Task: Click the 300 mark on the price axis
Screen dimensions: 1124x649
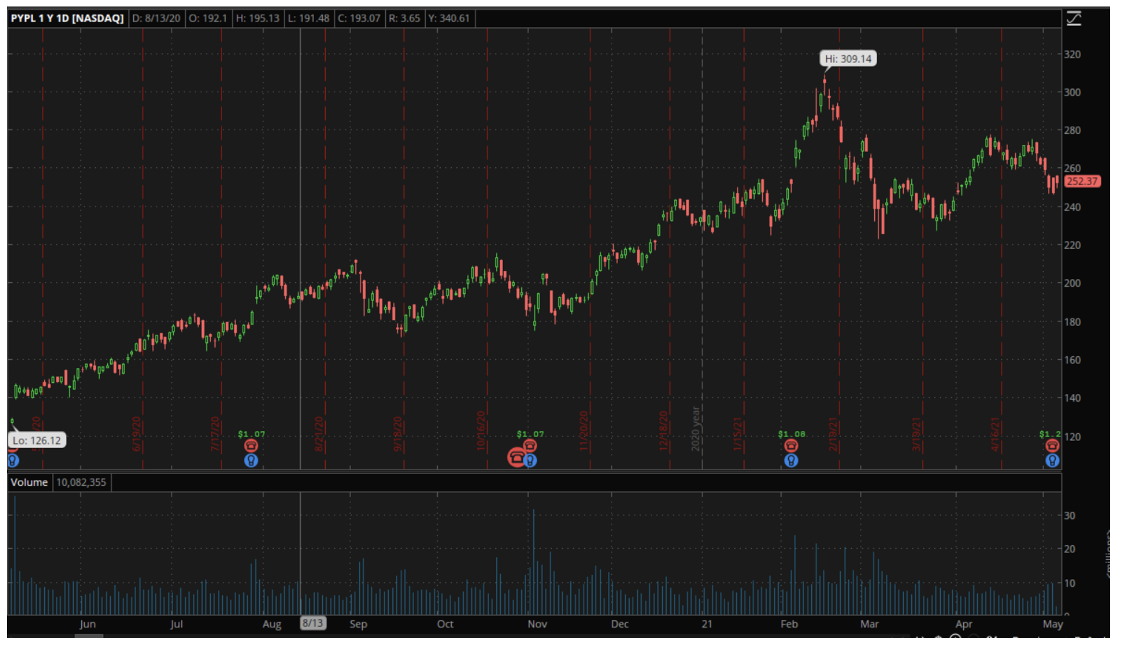Action: click(1072, 92)
